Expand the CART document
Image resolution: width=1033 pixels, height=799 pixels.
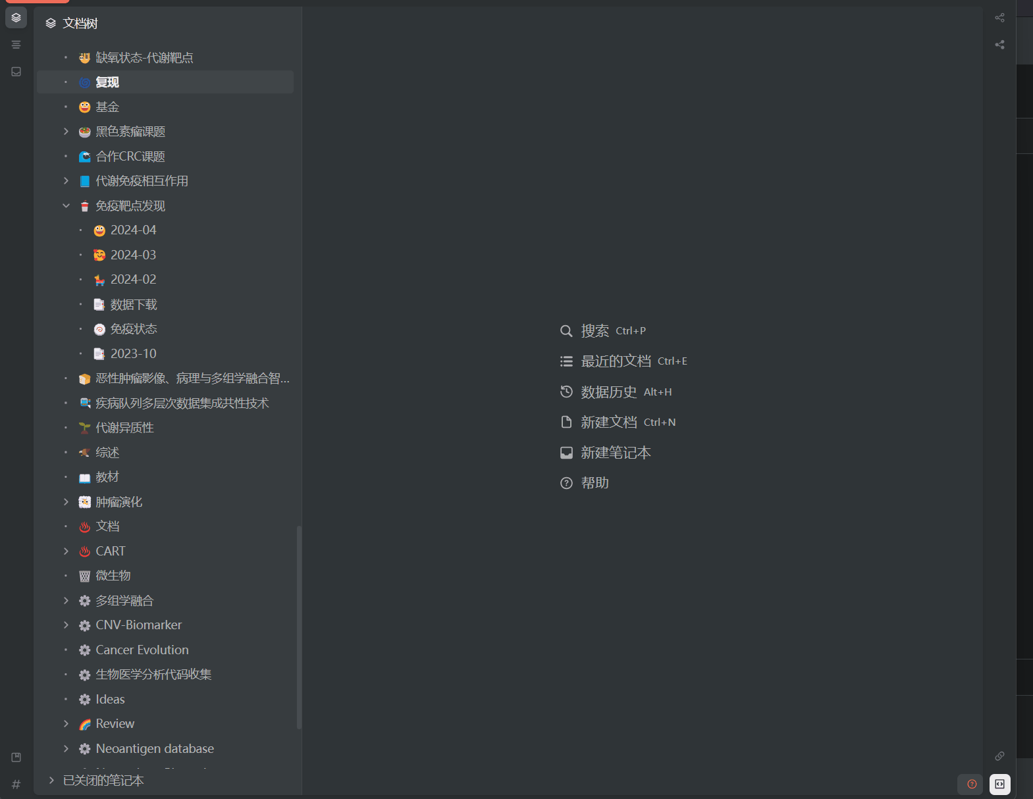66,552
